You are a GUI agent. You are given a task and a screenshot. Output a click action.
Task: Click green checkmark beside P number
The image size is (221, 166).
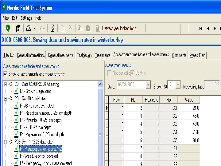pos(16,120)
